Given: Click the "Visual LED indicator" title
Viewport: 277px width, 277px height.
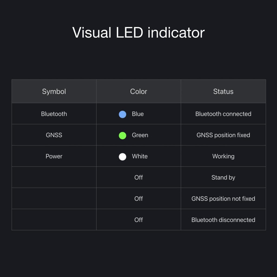Looking at the screenshot, I should point(138,32).
